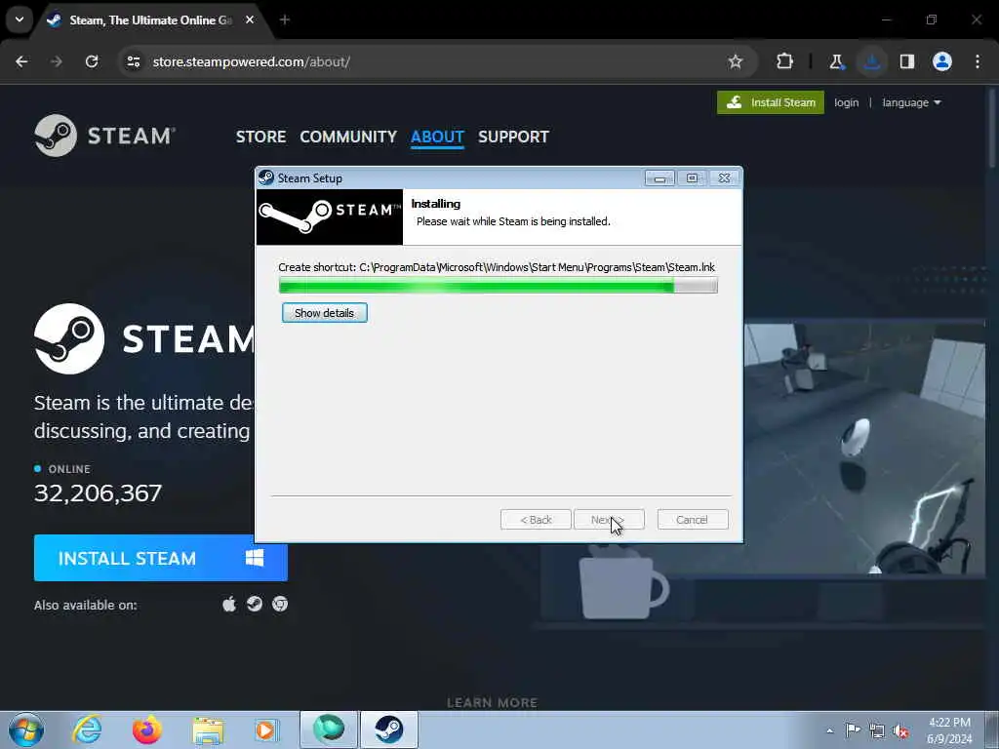The image size is (999, 749).
Task: Open the taskbar clock showing 4:22 PM
Action: tap(949, 730)
